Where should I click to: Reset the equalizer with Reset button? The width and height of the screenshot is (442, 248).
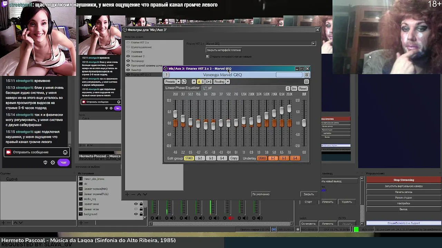[303, 89]
